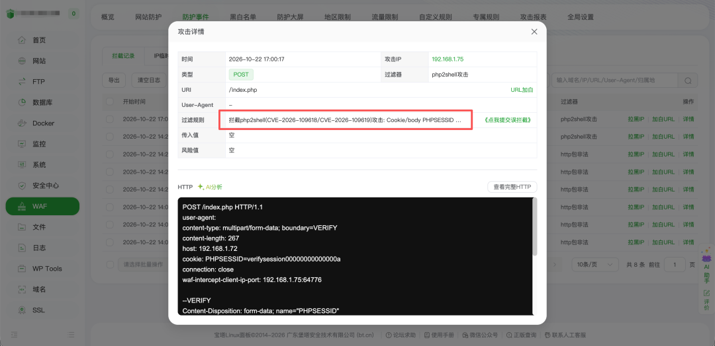Open the 网站 sidebar item
Image resolution: width=715 pixels, height=346 pixels.
tap(42, 61)
